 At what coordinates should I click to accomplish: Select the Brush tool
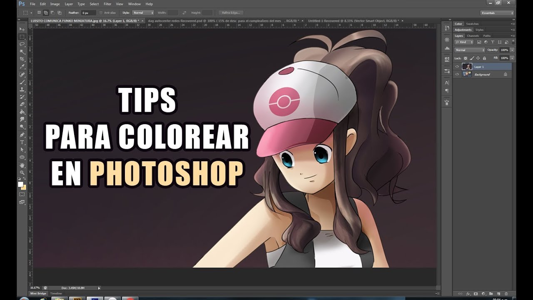[x=22, y=82]
